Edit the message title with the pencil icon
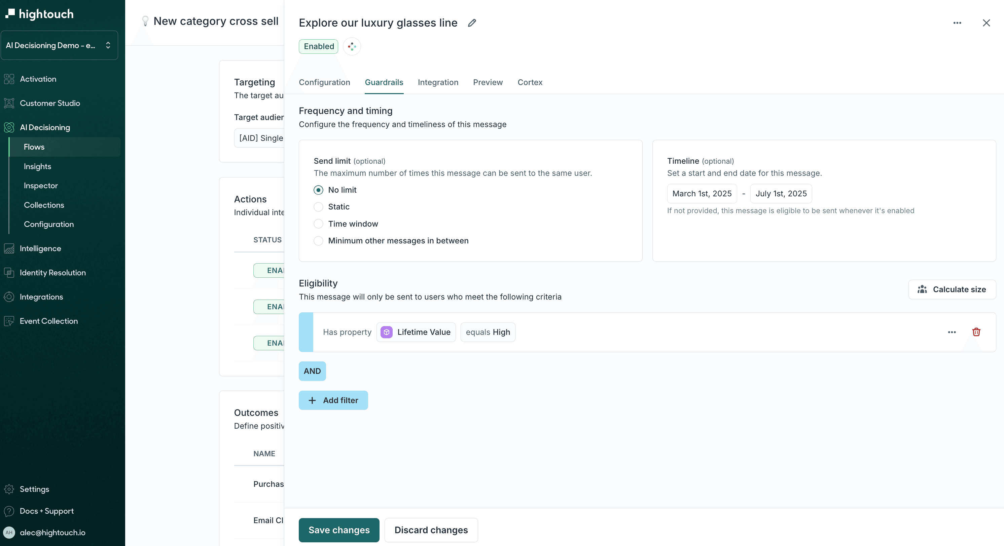This screenshot has height=546, width=1004. click(472, 23)
